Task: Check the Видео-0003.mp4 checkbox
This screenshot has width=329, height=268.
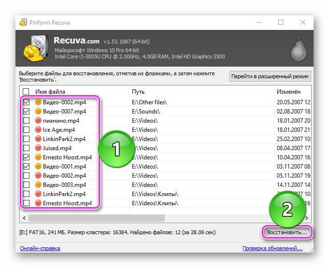Action: click(x=26, y=185)
